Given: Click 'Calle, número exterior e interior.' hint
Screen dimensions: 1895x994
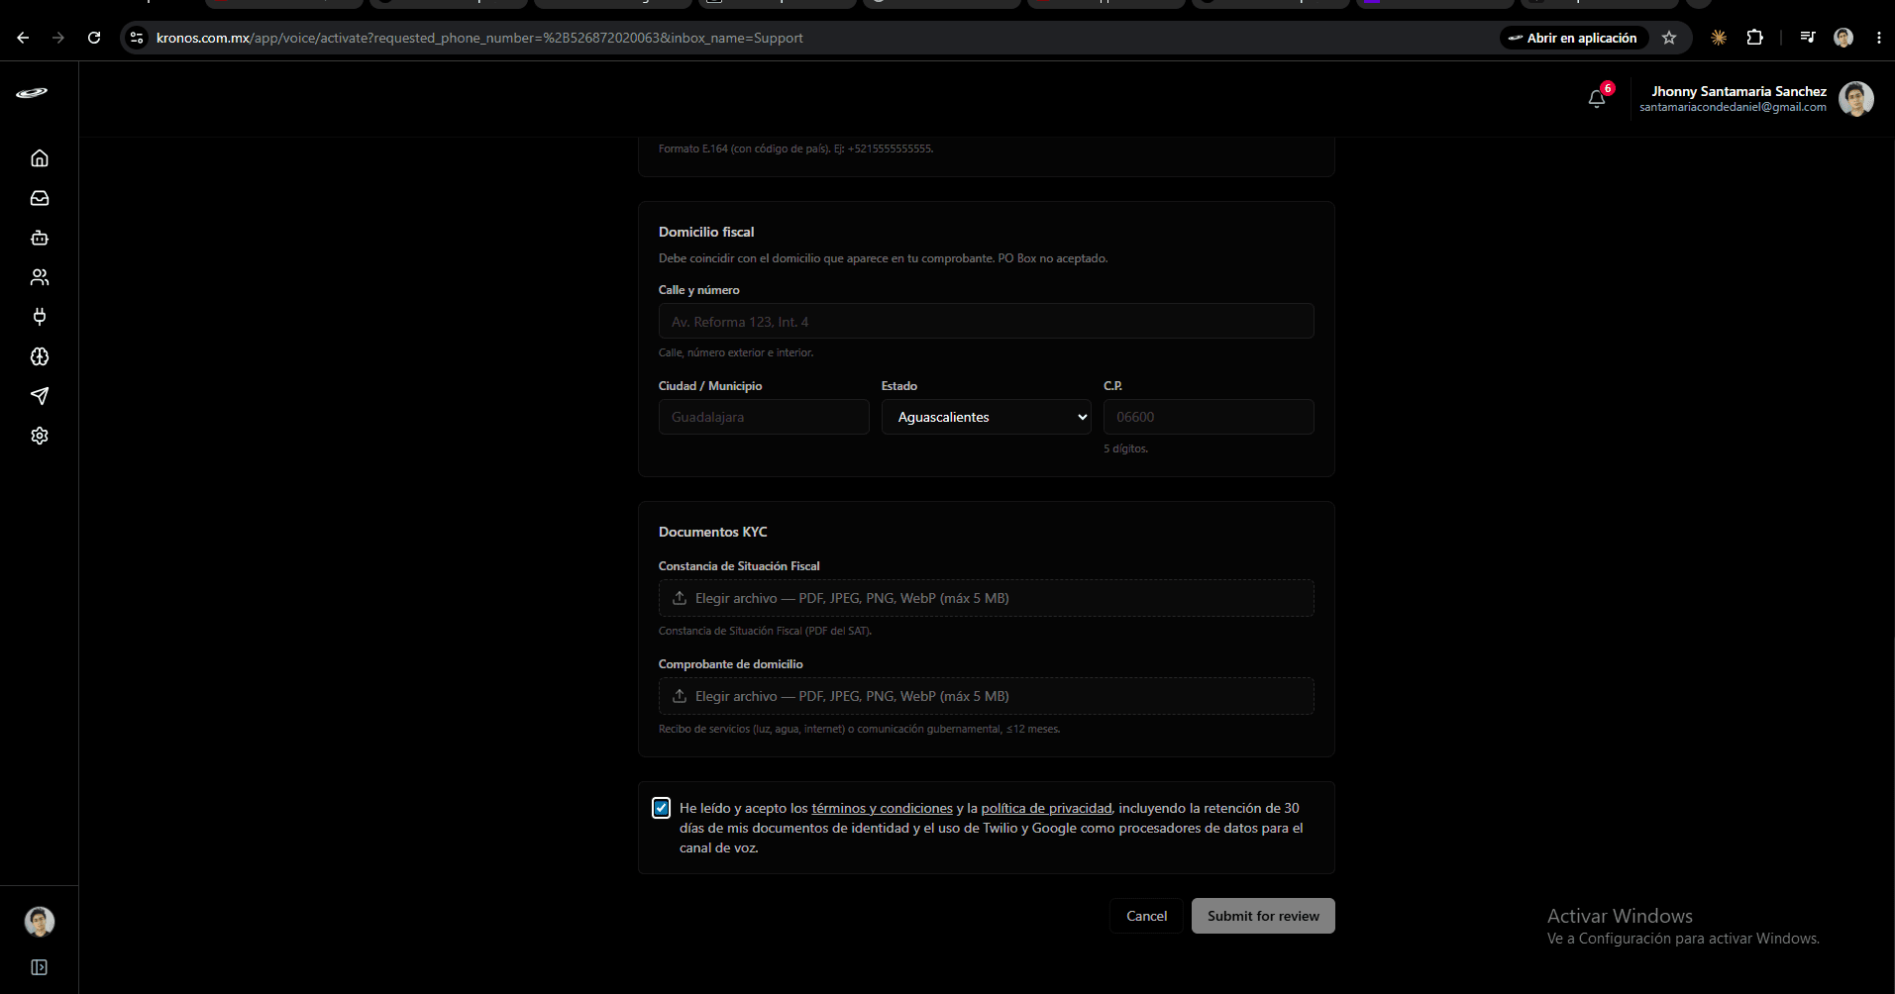Looking at the screenshot, I should coord(736,352).
